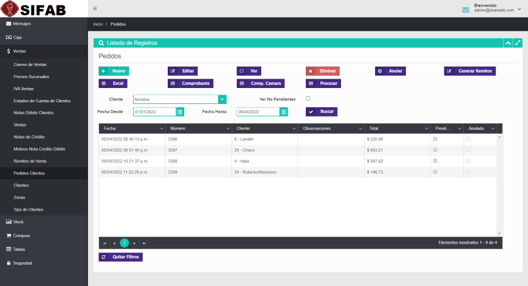
Task: Click the Fecha Desde date input field
Action: [x=154, y=112]
